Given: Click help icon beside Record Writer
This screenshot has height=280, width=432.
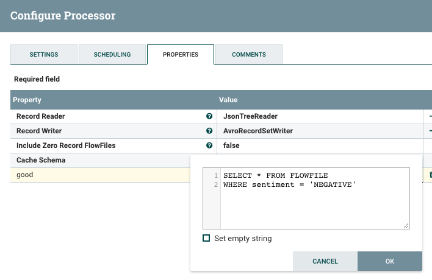Looking at the screenshot, I should (209, 131).
